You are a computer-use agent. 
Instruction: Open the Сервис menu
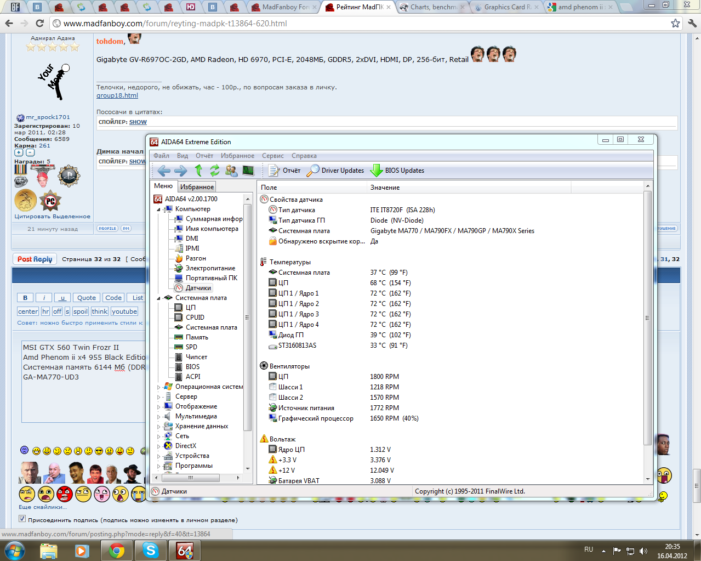pos(273,156)
